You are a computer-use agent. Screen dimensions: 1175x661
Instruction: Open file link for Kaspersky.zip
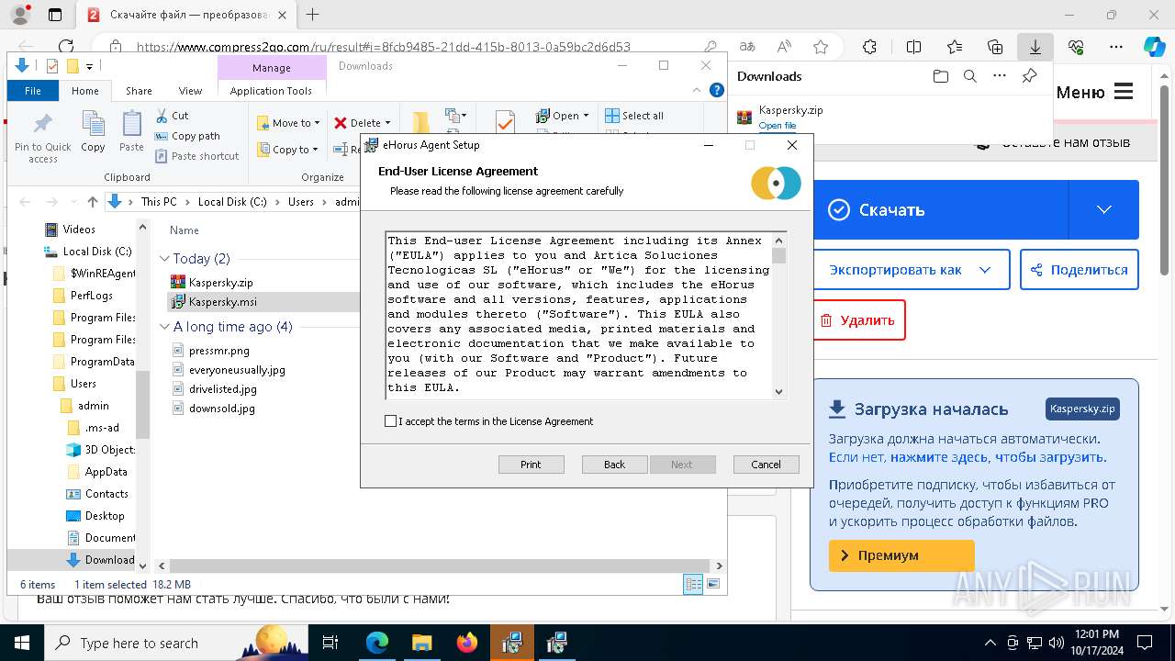pyautogui.click(x=778, y=126)
